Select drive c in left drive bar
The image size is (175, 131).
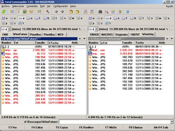tap(13, 18)
